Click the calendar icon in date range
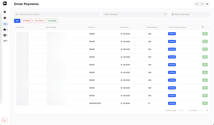The width and height of the screenshot is (214, 125). 173,14
